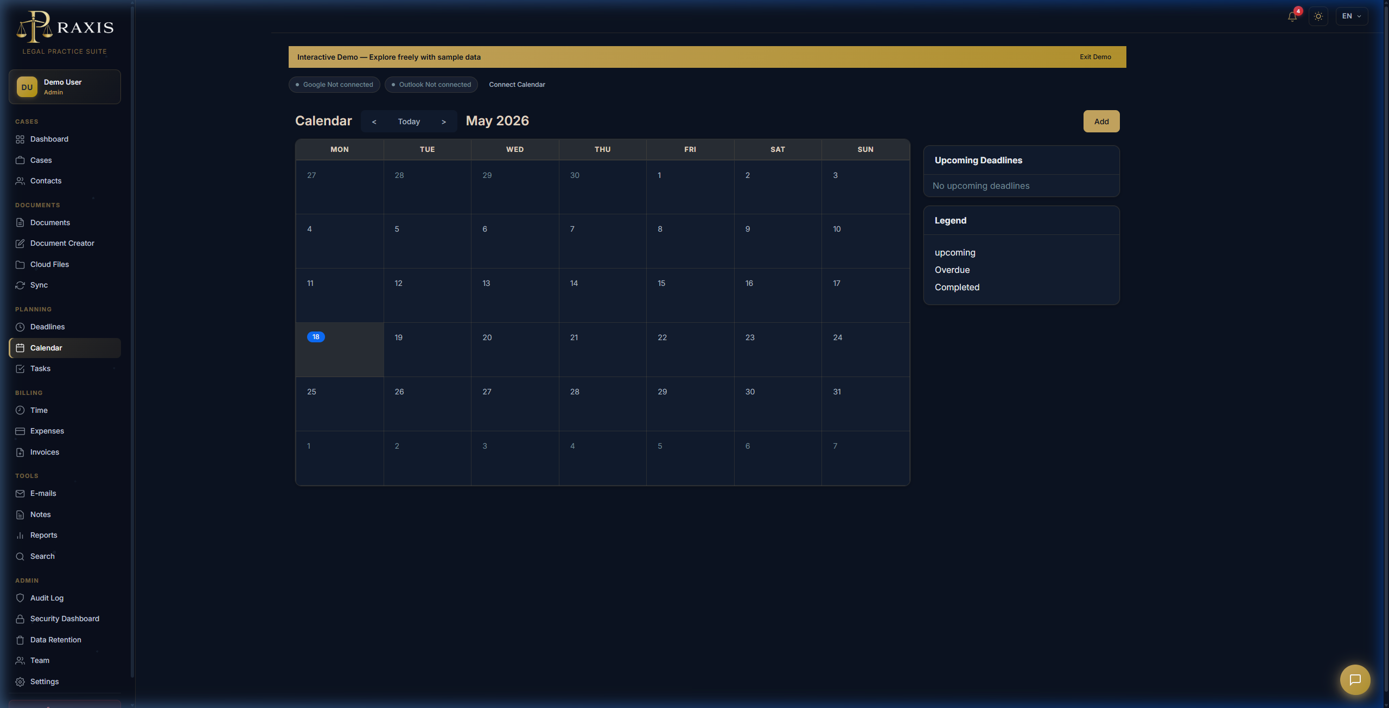This screenshot has width=1389, height=708.
Task: Click the Audit Log shield icon
Action: 20,598
